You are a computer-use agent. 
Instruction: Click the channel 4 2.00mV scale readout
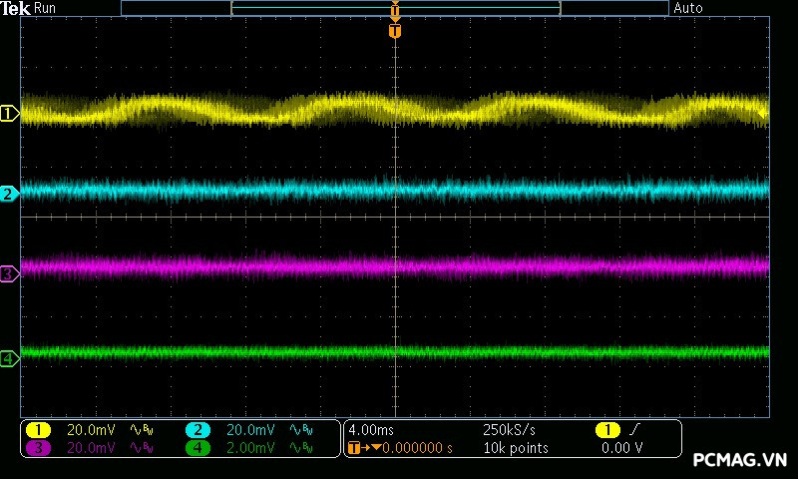(249, 448)
